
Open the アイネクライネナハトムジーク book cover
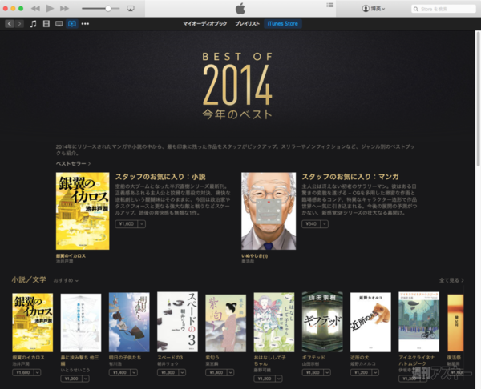pos(419,322)
